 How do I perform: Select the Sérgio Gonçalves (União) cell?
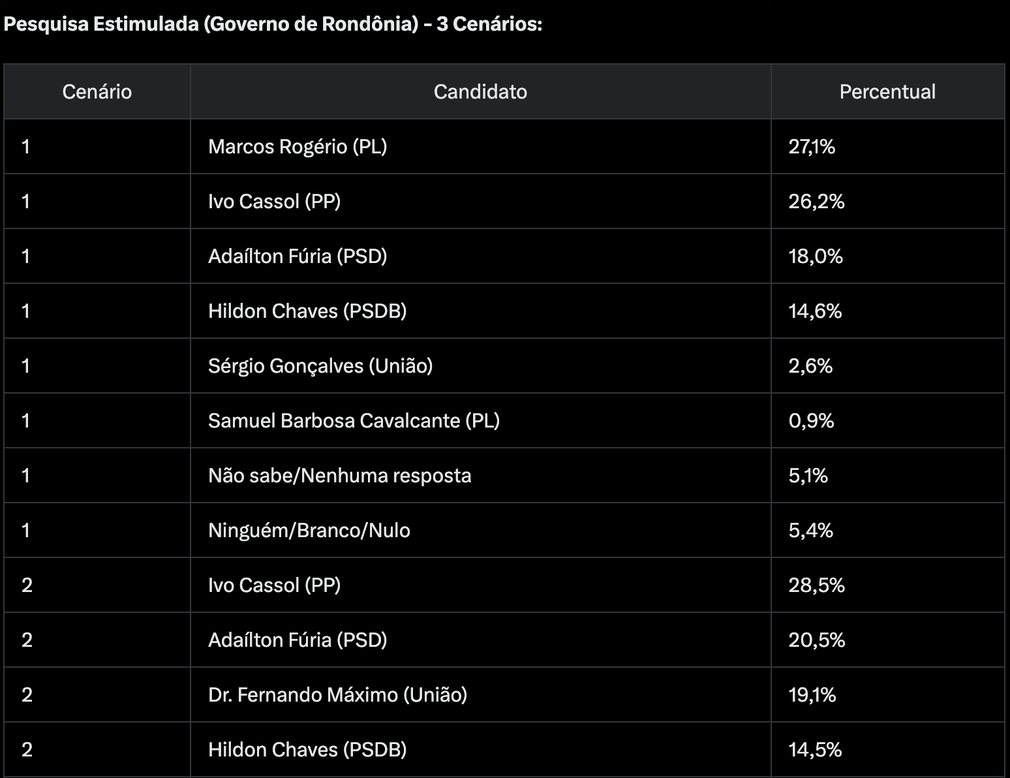(320, 366)
